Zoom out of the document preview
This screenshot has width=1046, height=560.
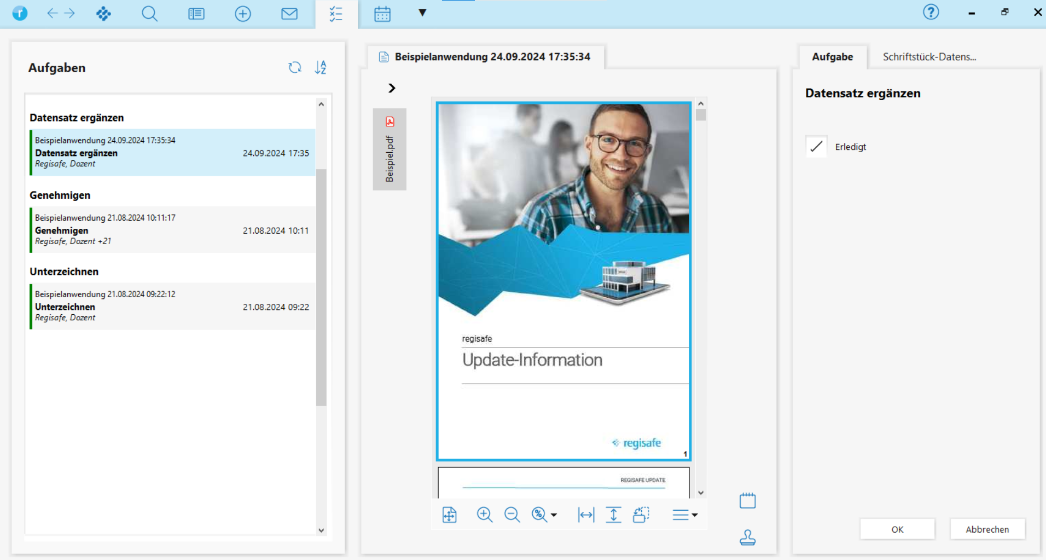[512, 515]
